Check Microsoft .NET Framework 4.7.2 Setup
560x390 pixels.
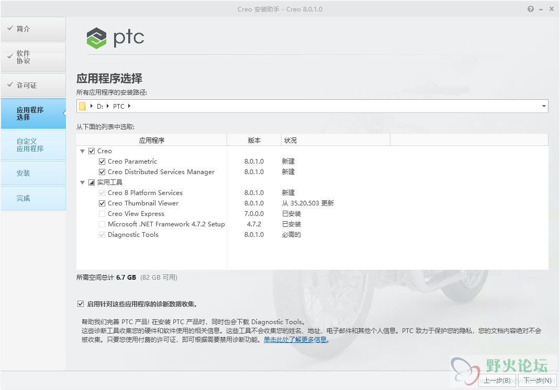[102, 224]
